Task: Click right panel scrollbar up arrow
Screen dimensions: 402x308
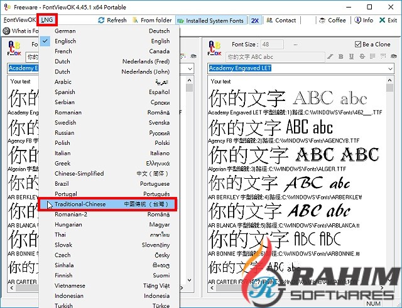Action: (x=389, y=80)
